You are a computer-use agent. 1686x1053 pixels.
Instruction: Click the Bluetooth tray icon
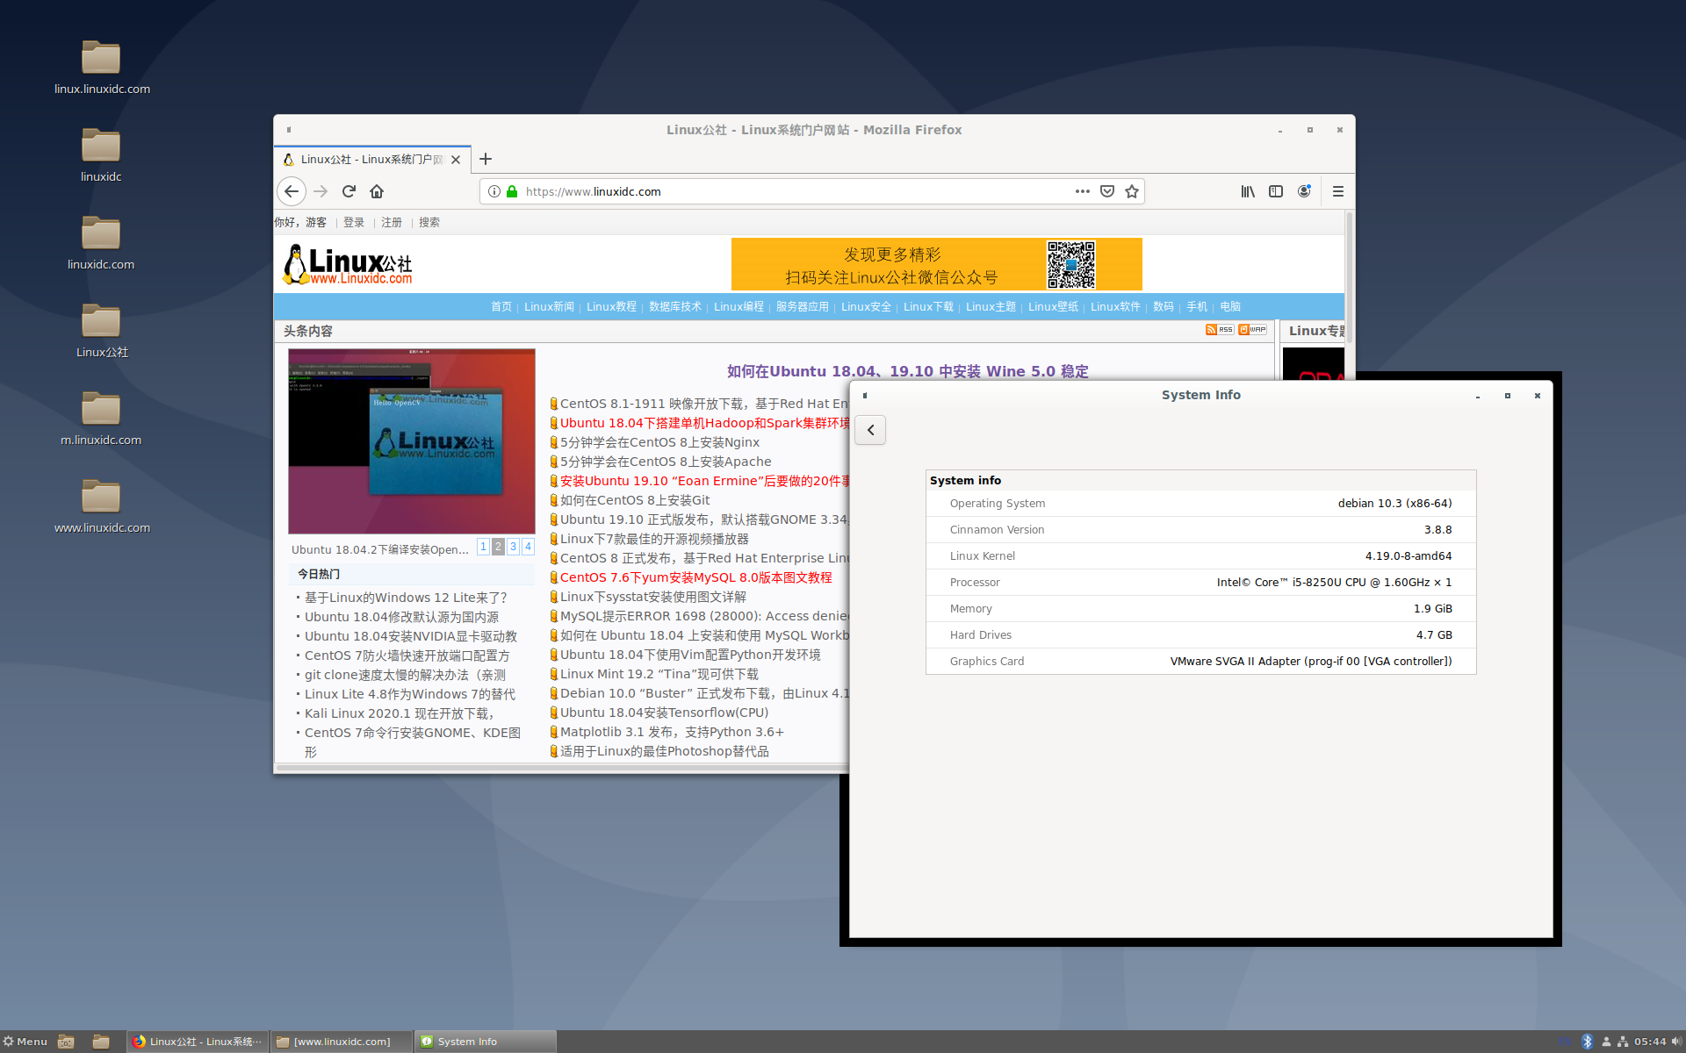[x=1587, y=1042]
